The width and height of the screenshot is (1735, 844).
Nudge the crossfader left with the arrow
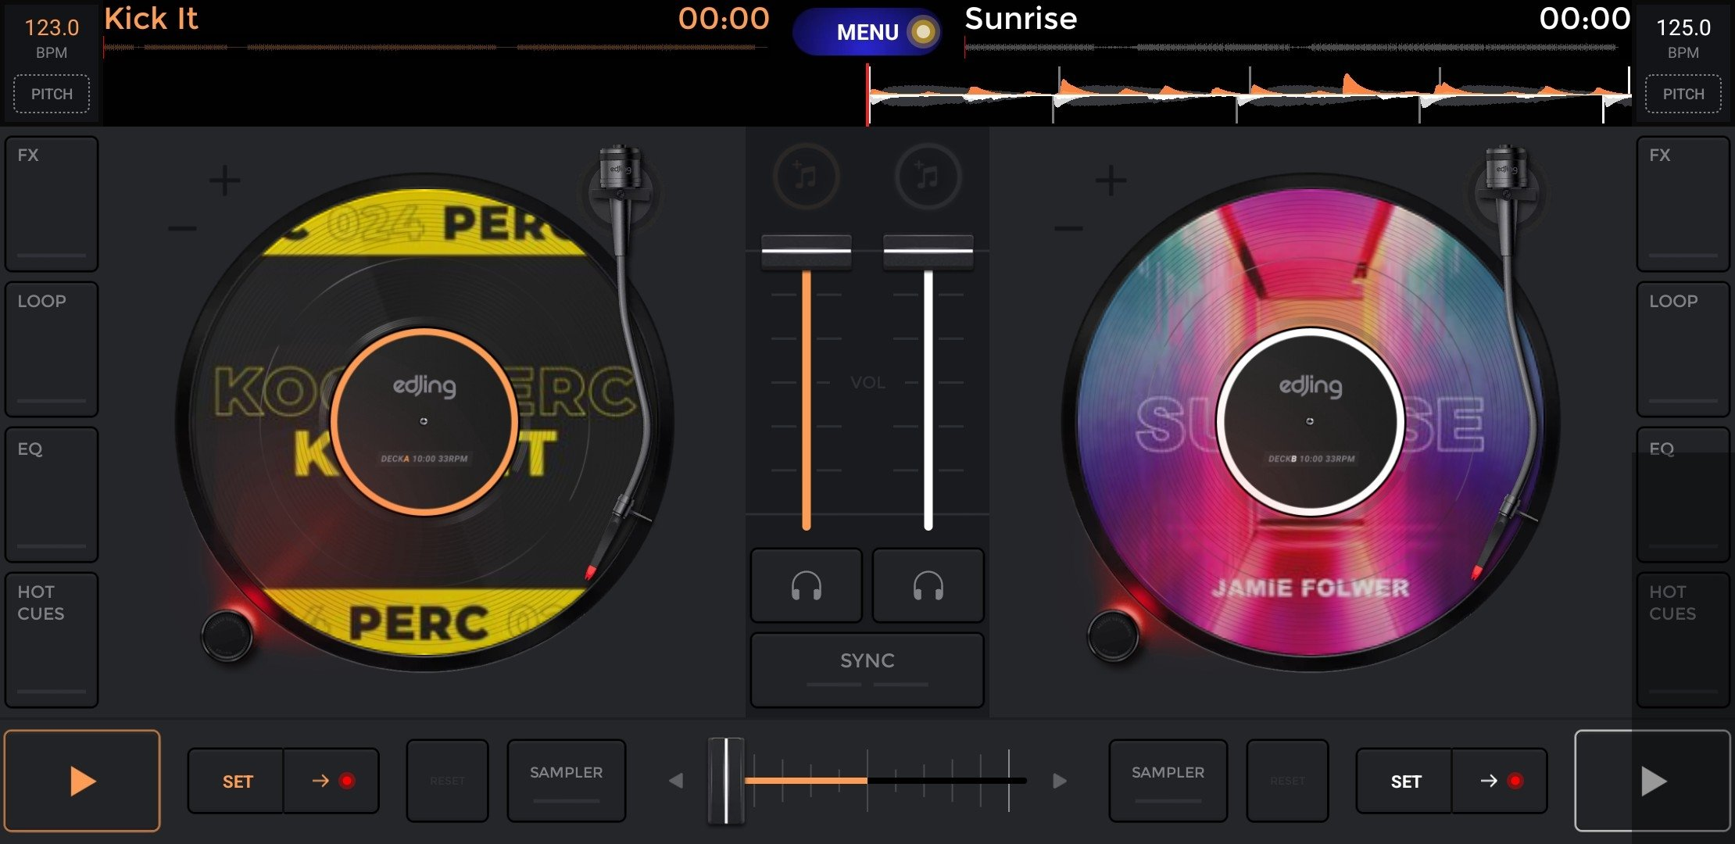click(676, 781)
